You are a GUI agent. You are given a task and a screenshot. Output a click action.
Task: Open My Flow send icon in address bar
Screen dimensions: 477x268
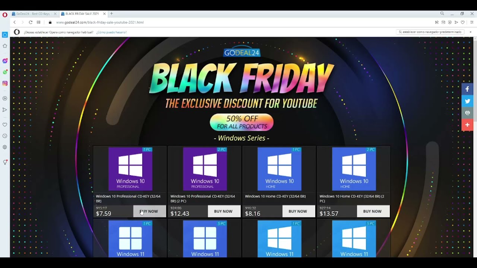[456, 22]
